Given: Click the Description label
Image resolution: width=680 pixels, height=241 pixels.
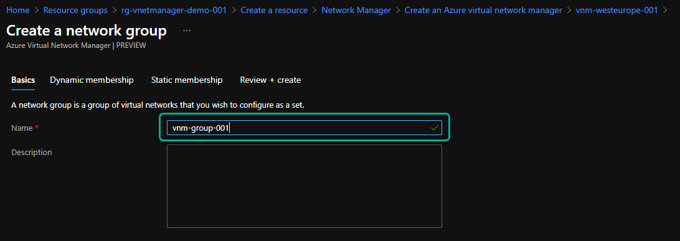Looking at the screenshot, I should [x=32, y=153].
